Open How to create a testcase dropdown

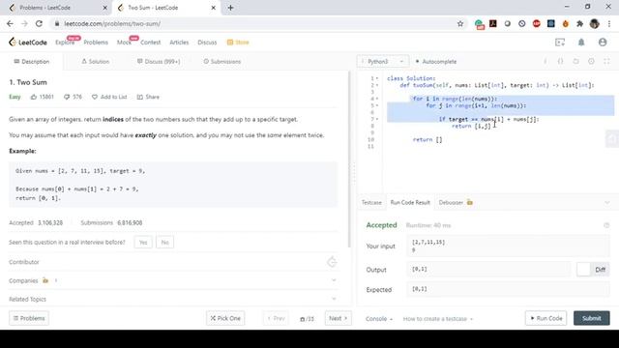438,319
